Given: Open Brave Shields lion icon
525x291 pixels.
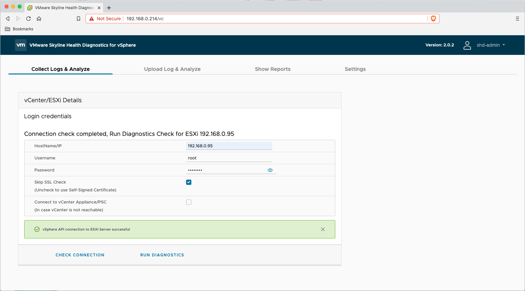Looking at the screenshot, I should tap(433, 19).
